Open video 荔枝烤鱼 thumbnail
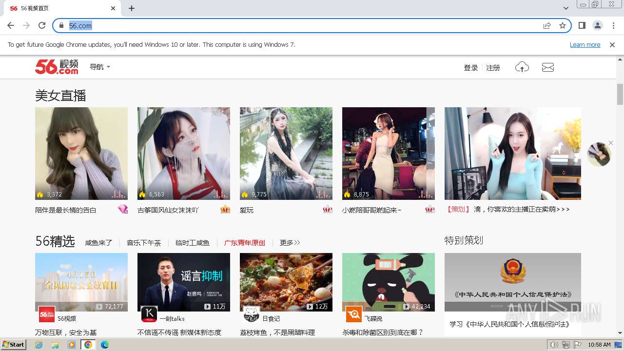624x351 pixels. (x=286, y=282)
